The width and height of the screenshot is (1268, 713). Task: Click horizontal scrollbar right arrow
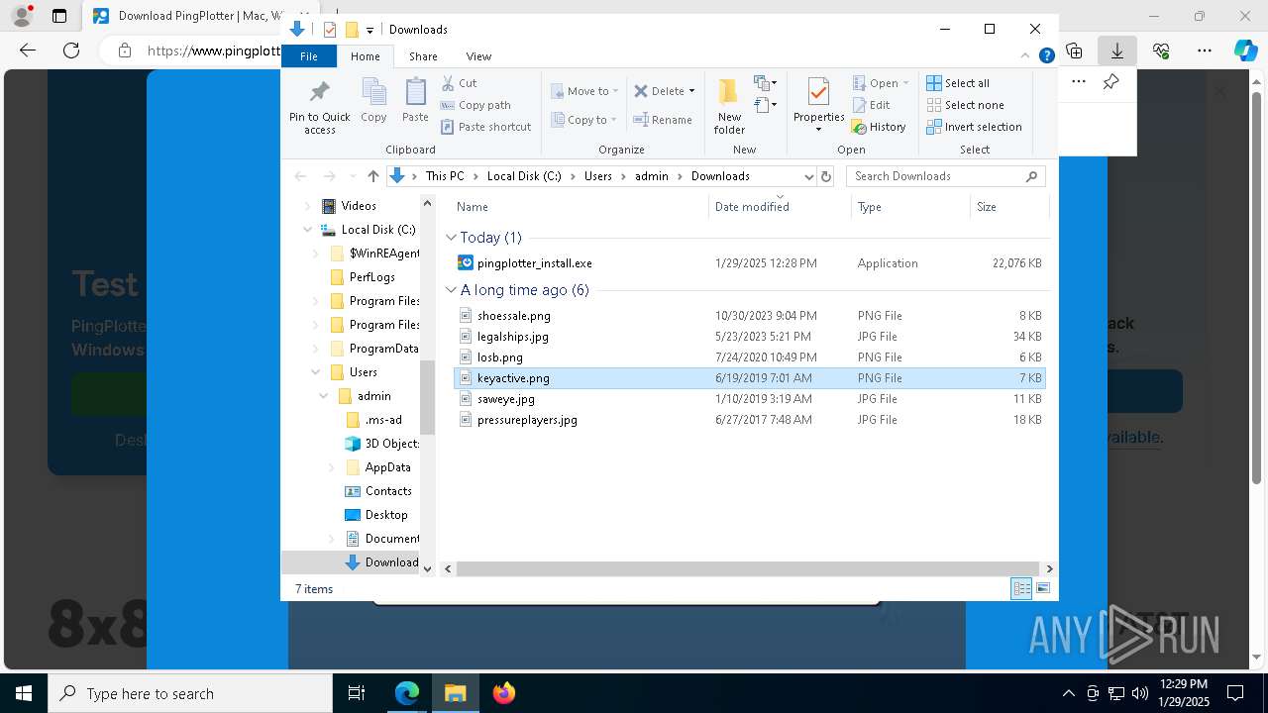[x=1049, y=568]
